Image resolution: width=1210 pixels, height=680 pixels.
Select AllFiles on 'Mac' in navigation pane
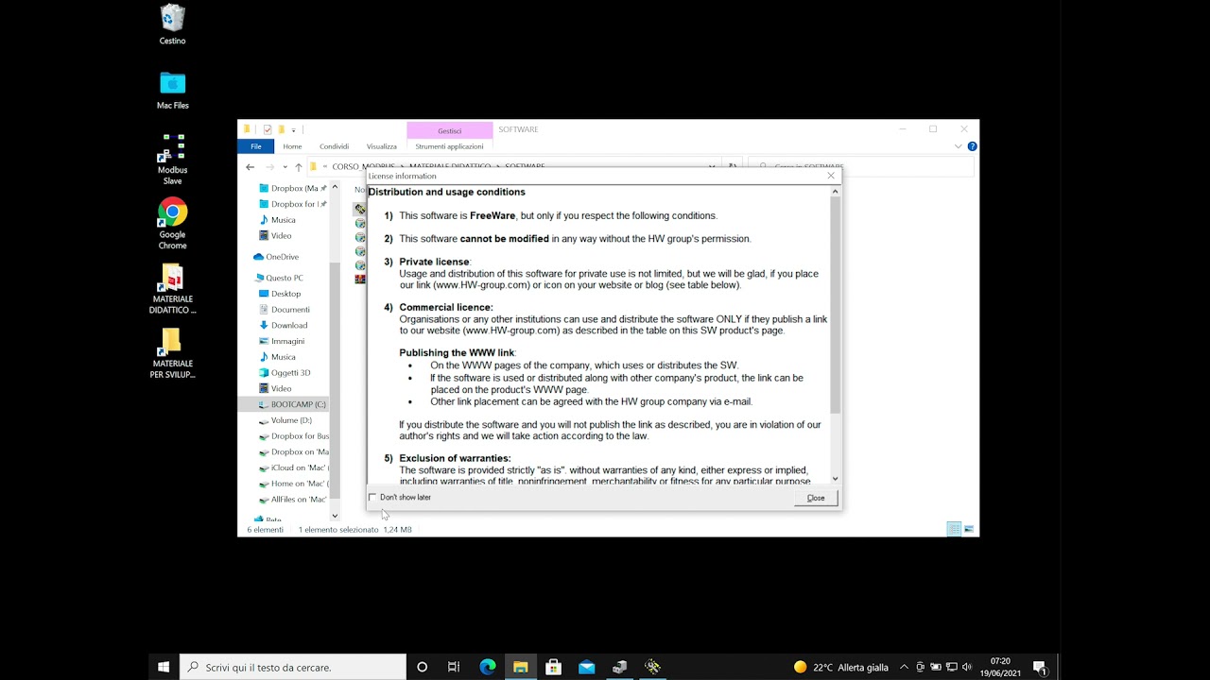[x=293, y=500]
